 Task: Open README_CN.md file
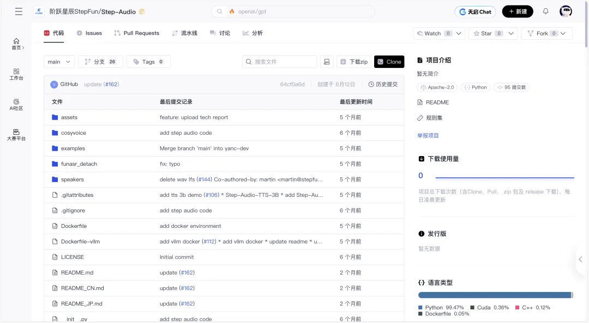click(x=82, y=288)
